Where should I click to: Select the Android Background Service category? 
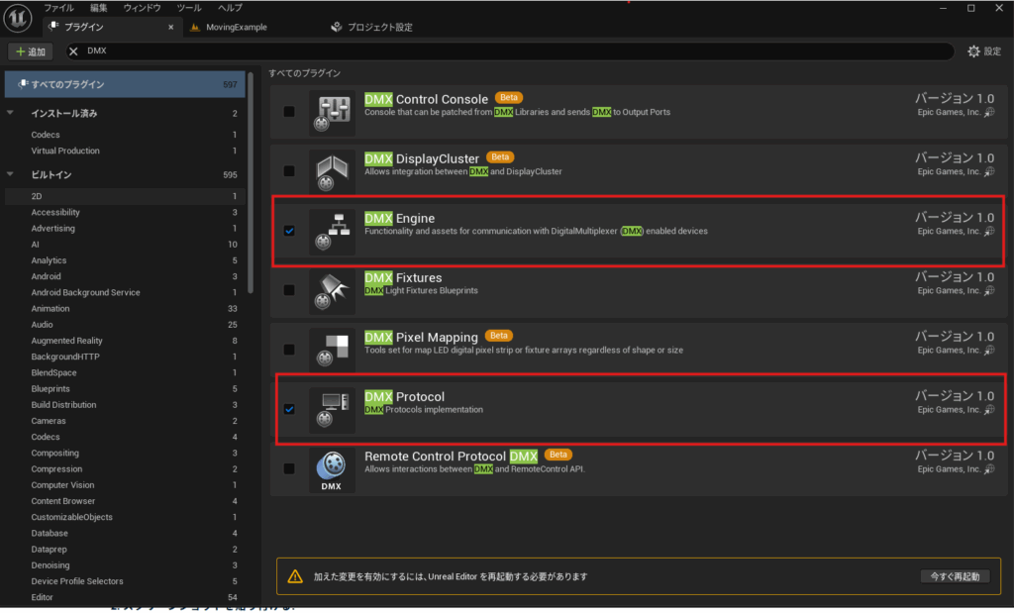click(x=125, y=292)
